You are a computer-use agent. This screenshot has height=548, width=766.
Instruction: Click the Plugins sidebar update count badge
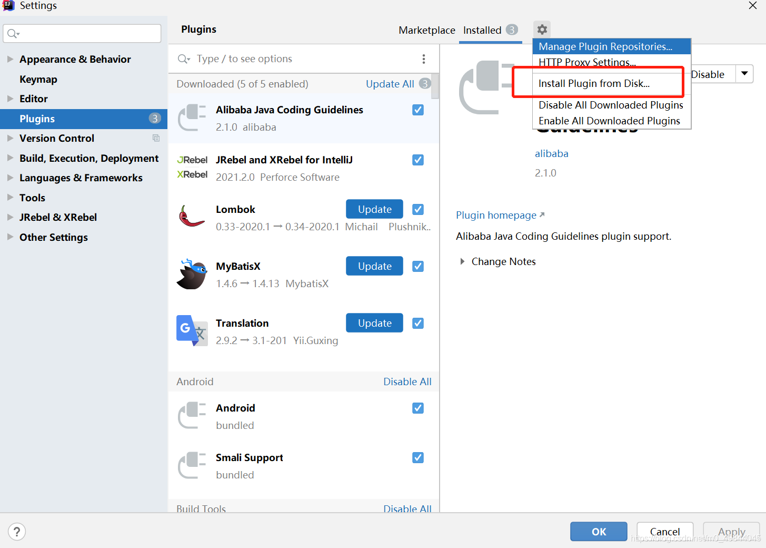tap(154, 119)
